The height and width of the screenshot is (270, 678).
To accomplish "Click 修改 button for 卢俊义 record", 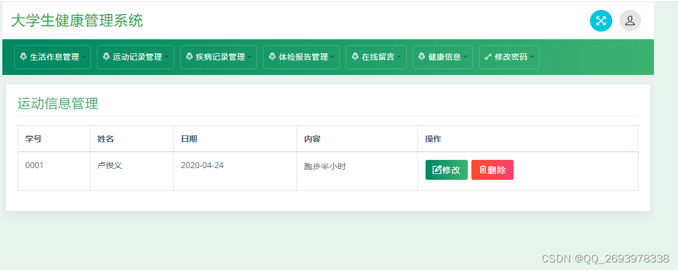I will tap(447, 170).
